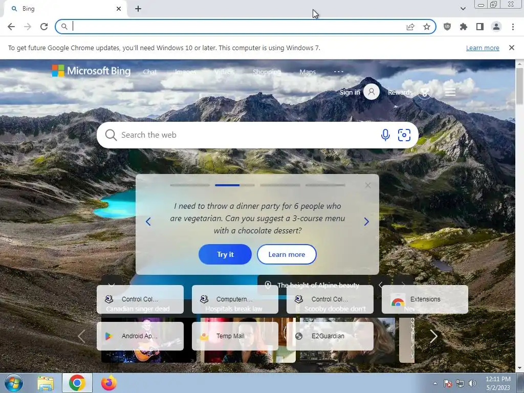Open The height of Alpine beauty caption
This screenshot has height=393, width=524.
pos(318,285)
